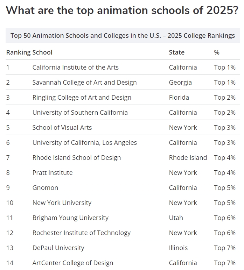The image size is (244, 270).
Task: Click the Ranking column header
Action: (19, 52)
